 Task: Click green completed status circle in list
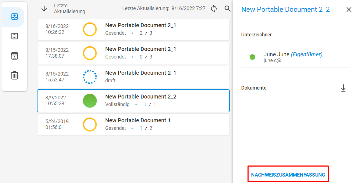click(x=90, y=101)
